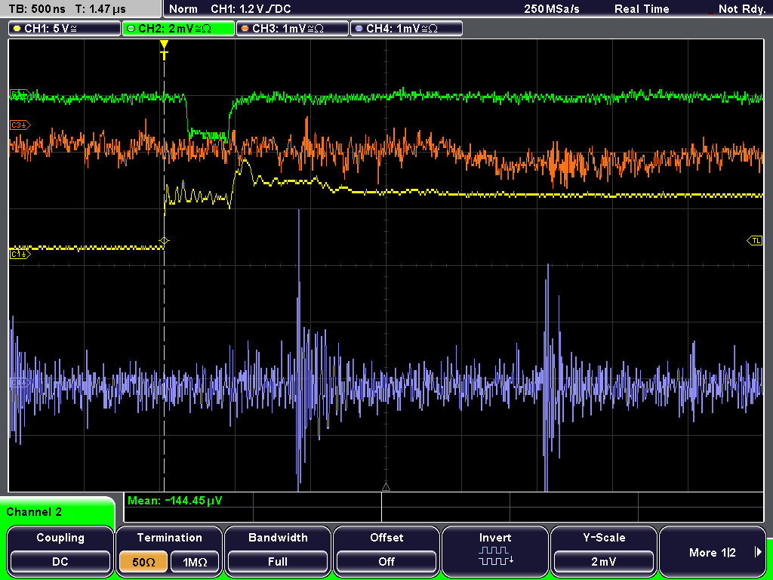The image size is (773, 580).
Task: Click the Mean: -144.45 µV measurement readout
Action: (174, 501)
